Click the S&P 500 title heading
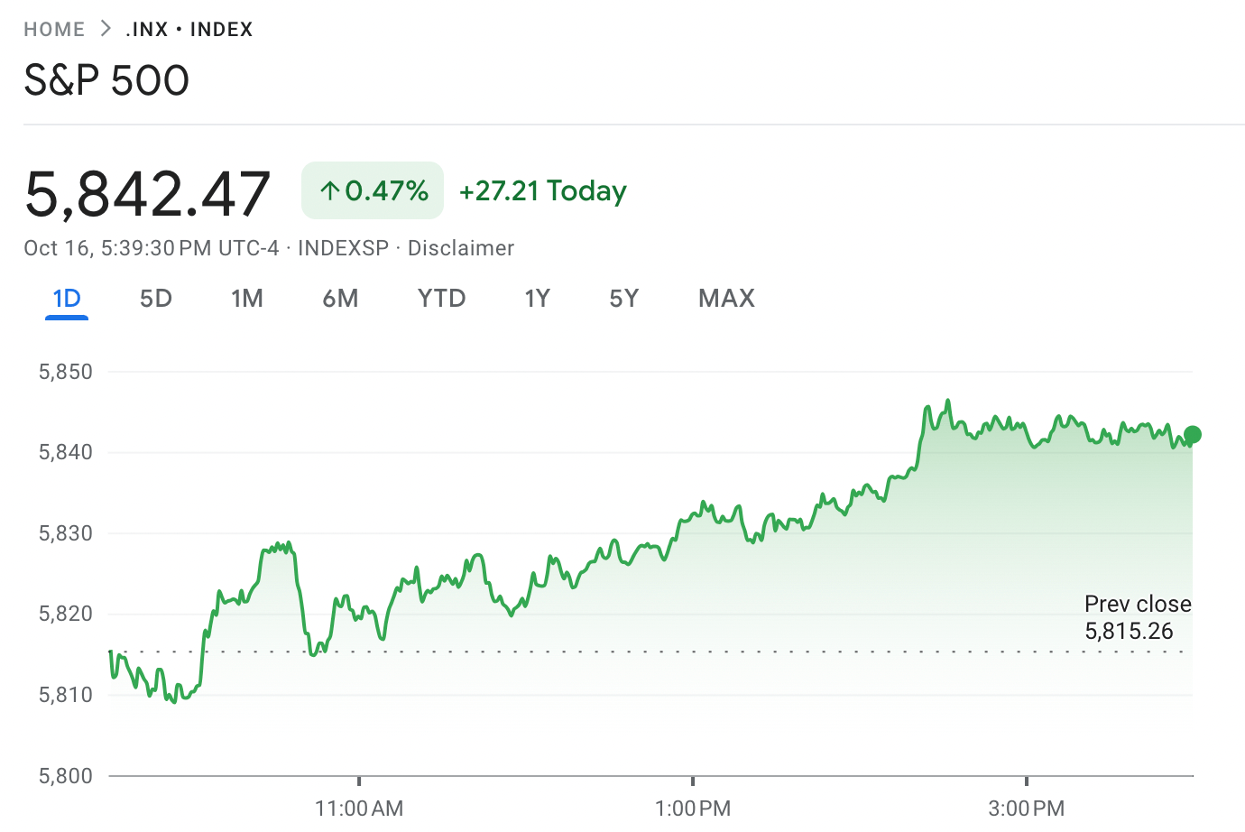Screen dimensions: 1245x832 tap(106, 80)
